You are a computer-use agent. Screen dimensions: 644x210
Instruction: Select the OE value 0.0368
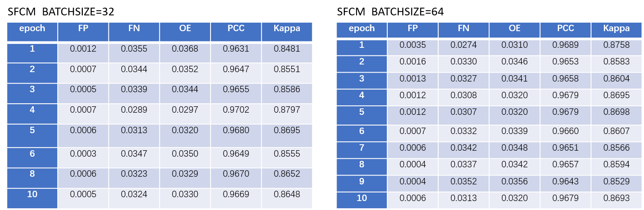coord(185,49)
